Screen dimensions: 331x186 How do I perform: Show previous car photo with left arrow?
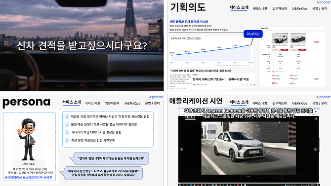[181, 149]
